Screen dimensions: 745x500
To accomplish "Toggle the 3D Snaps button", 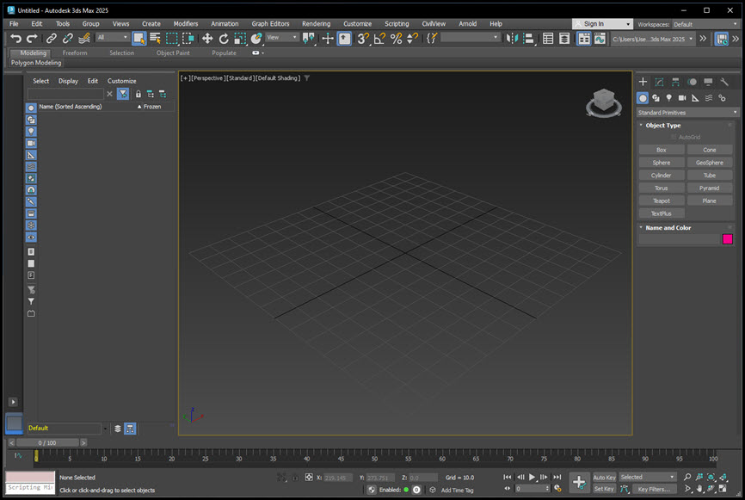I will [x=364, y=39].
